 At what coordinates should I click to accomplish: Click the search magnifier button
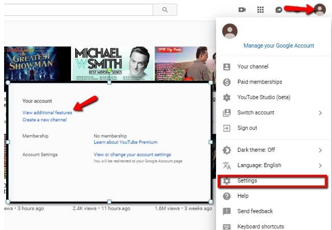tap(165, 10)
